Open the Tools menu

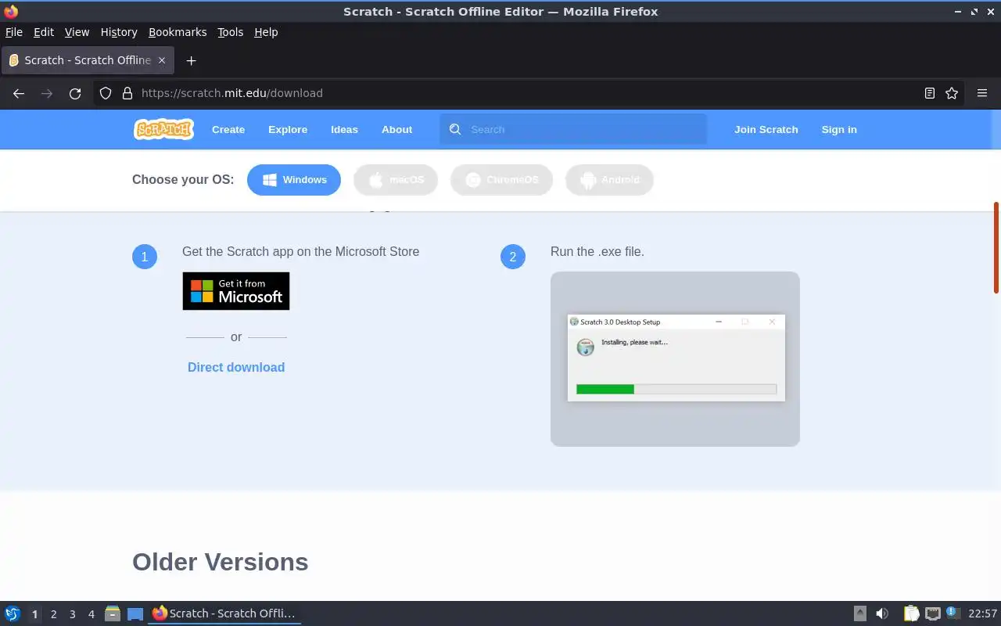[231, 32]
